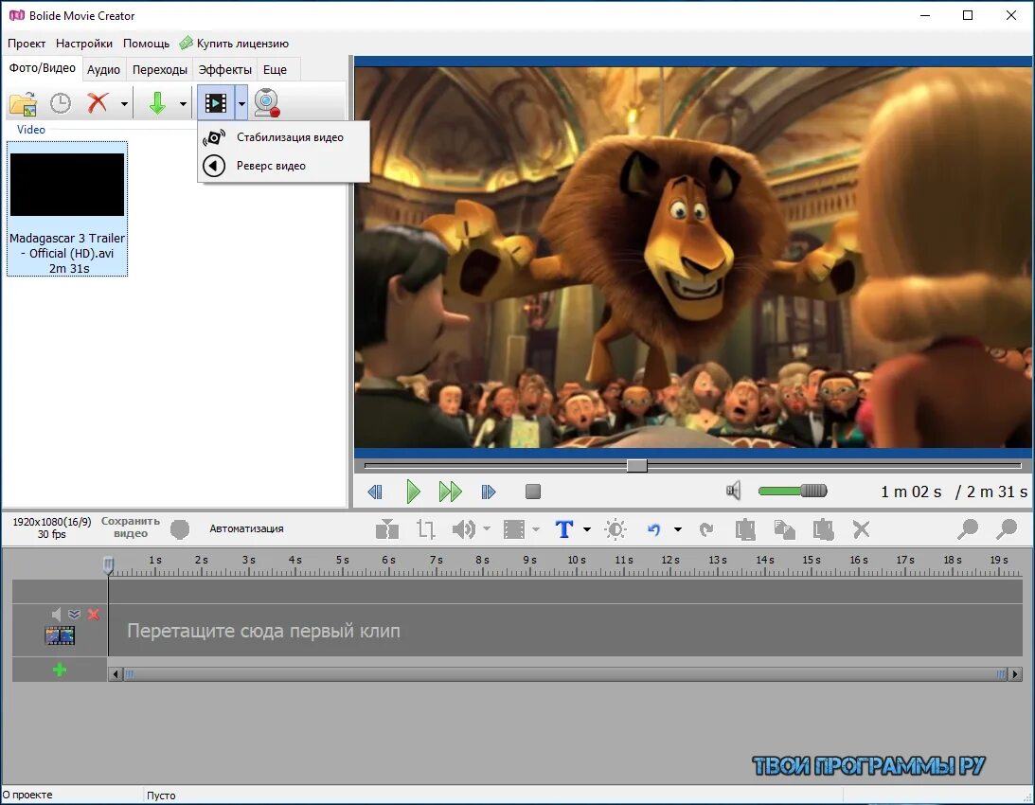Screen dimensions: 1035x805
Task: Redo the last action
Action: click(707, 529)
